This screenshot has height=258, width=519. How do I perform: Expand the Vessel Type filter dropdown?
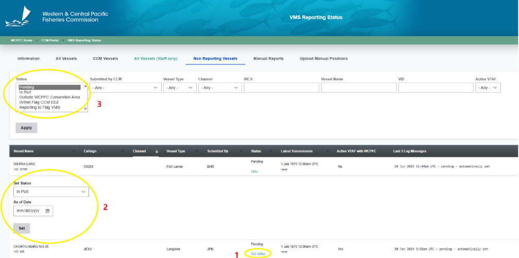point(180,88)
